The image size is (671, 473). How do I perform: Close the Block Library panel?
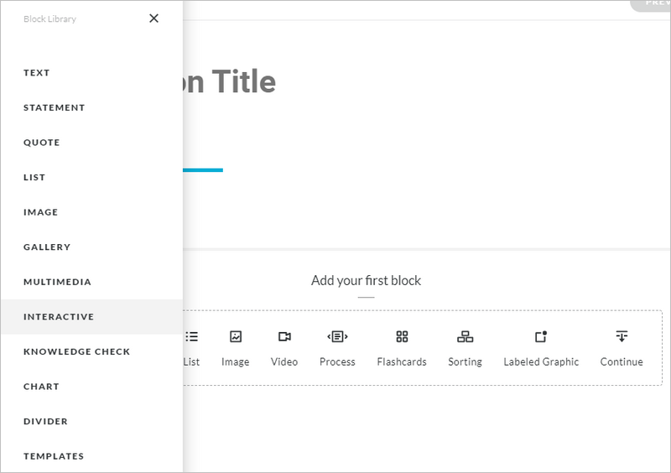(x=153, y=18)
